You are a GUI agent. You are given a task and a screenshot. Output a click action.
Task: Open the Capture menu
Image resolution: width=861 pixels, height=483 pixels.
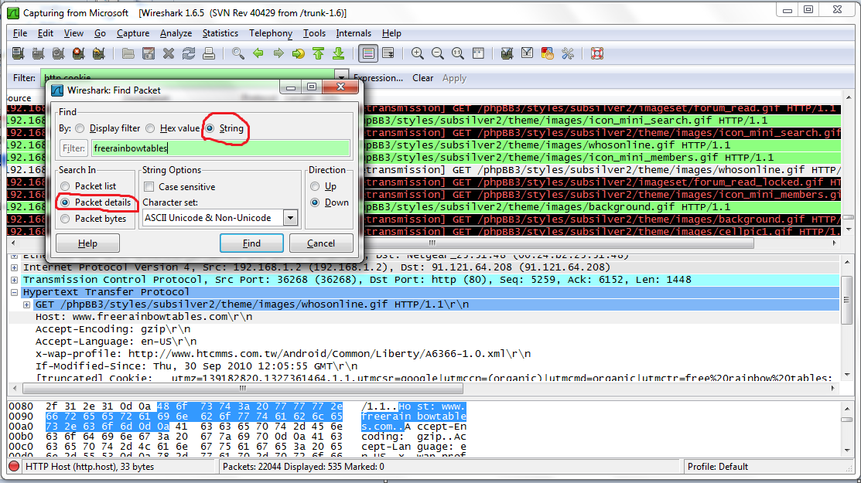133,33
